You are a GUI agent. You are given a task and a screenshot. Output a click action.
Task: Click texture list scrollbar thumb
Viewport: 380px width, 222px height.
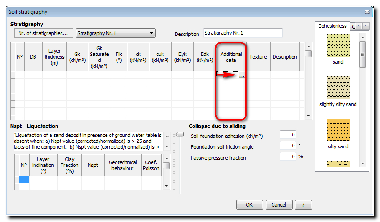coord(363,55)
